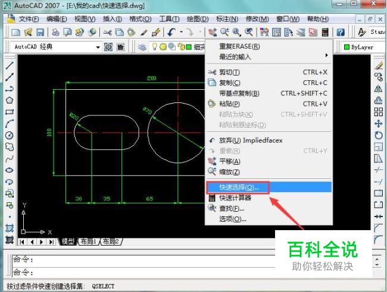Click the Save icon
Screen dimensions: 387x292
[x=40, y=32]
